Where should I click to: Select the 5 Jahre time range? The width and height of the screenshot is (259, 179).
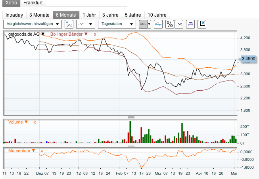(133, 15)
